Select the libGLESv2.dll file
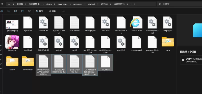 (x=43, y=43)
